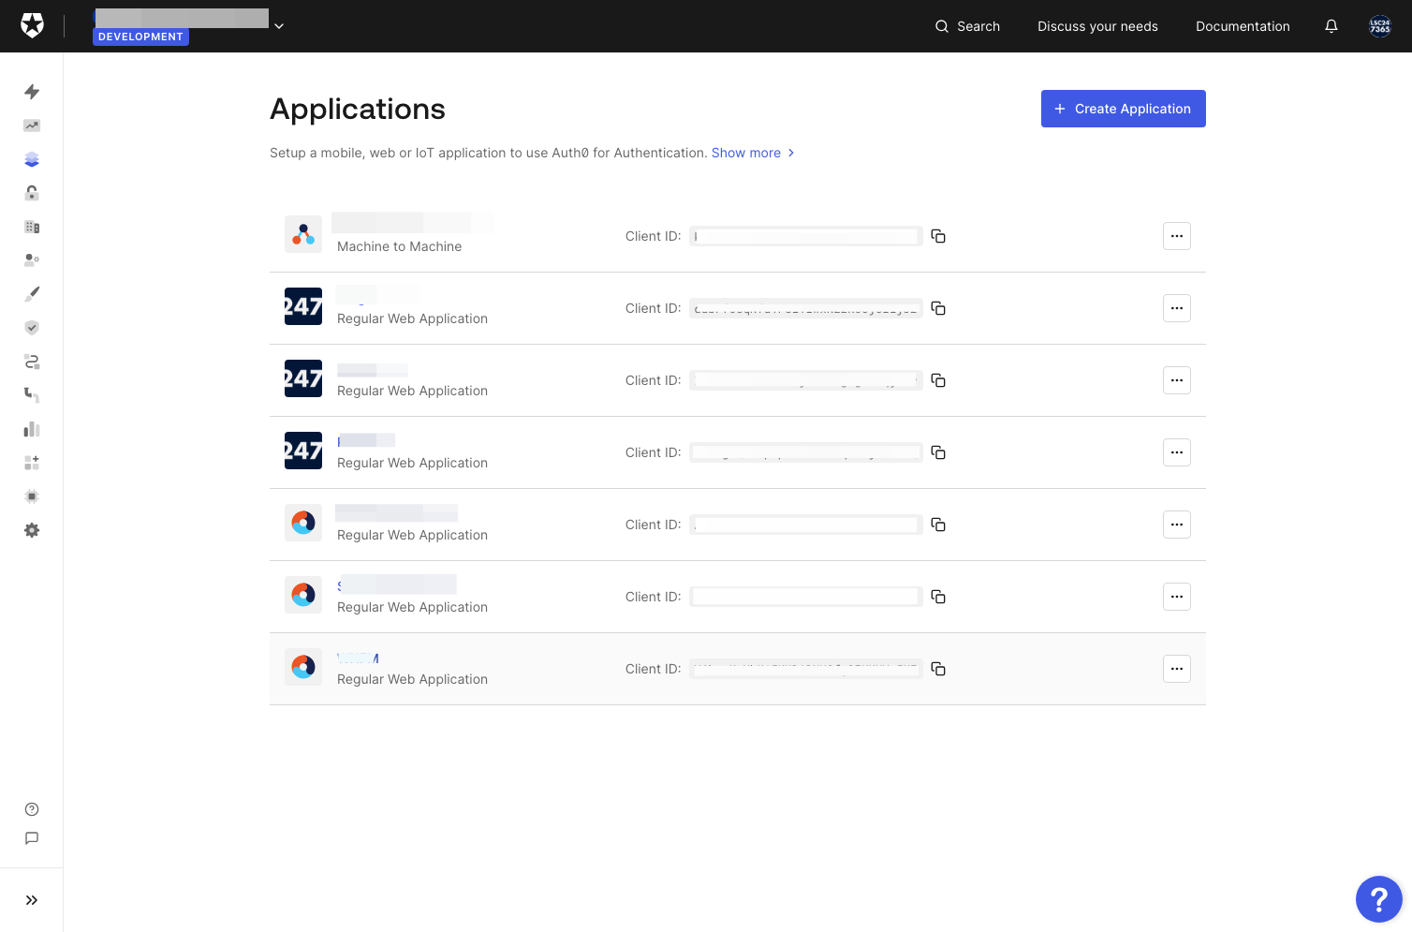1412x932 pixels.
Task: Select the Applications layers icon in sidebar
Action: pyautogui.click(x=32, y=159)
